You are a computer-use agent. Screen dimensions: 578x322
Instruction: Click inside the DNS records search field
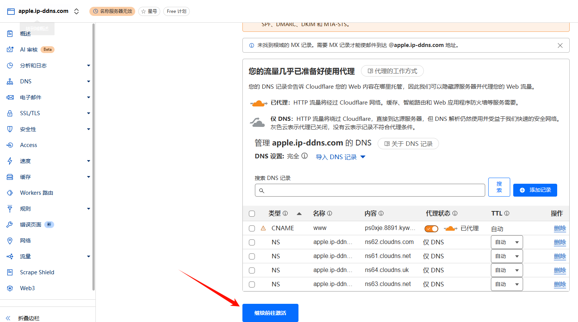370,190
